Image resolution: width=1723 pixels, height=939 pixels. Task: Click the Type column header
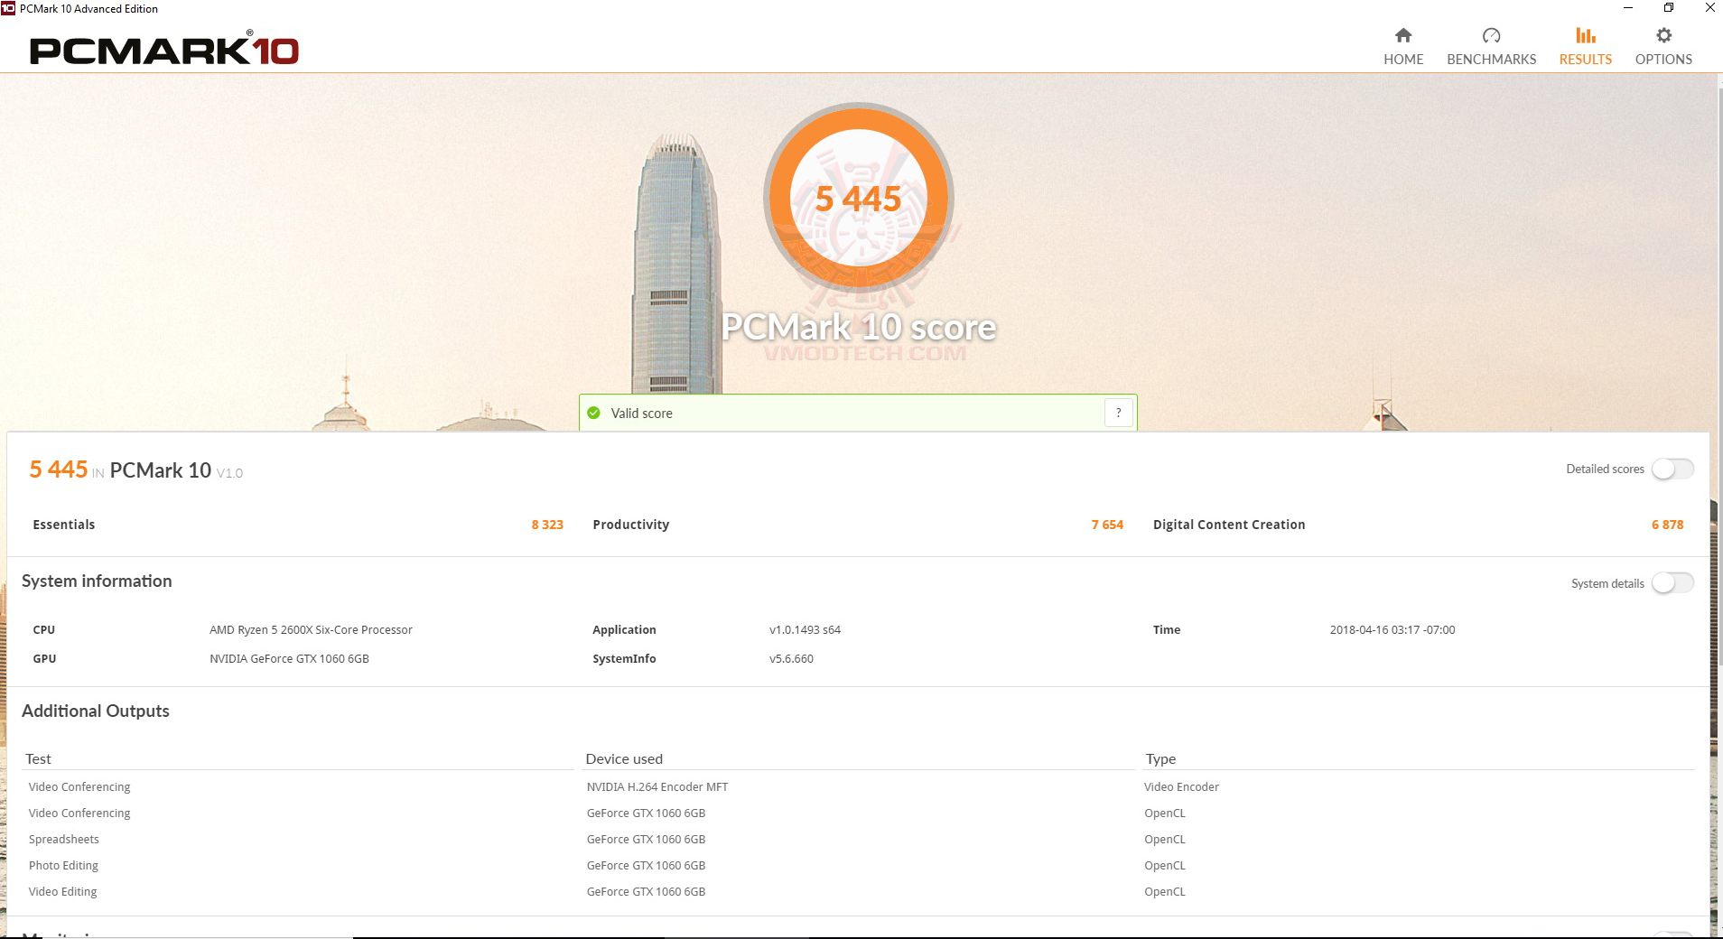click(1160, 759)
